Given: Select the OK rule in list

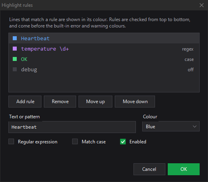Looking at the screenshot, I should [104, 59].
